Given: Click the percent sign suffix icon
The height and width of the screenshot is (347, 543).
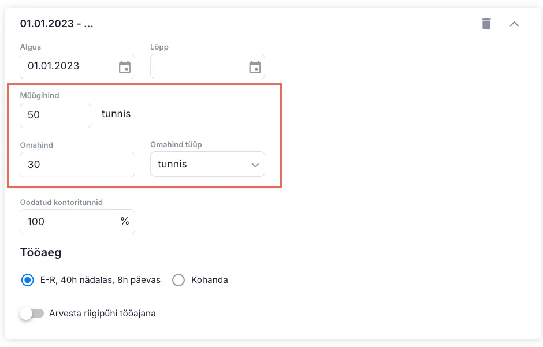Looking at the screenshot, I should (125, 222).
